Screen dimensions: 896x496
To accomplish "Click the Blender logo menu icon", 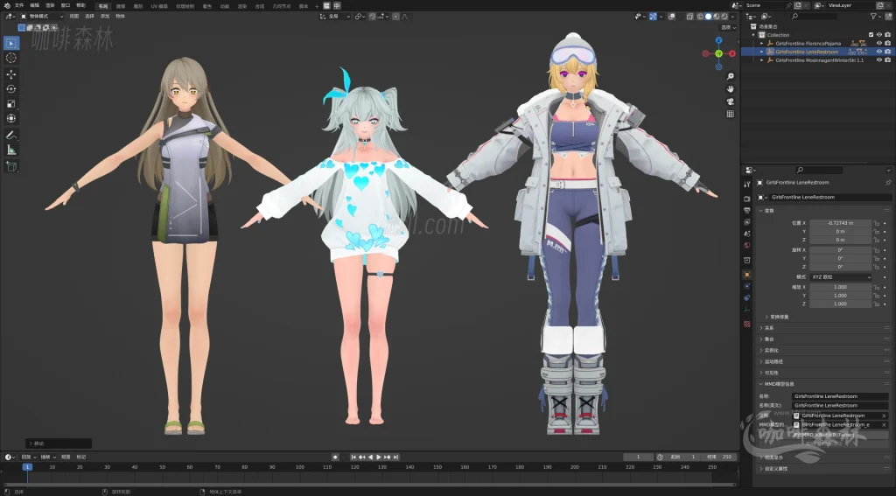I will coord(7,5).
